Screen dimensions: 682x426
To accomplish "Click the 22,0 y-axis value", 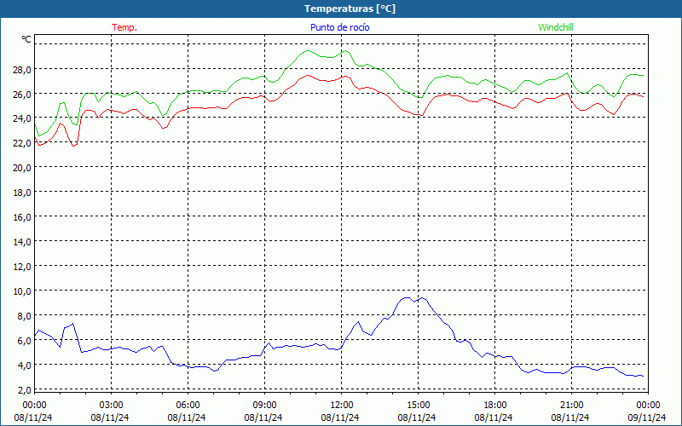I will click(x=21, y=143).
